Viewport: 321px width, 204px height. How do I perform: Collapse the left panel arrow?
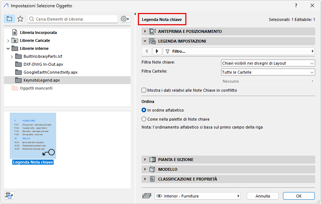coord(135,14)
